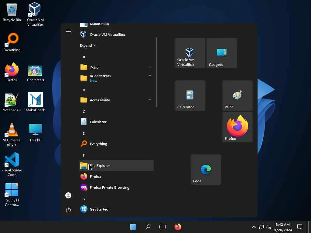Viewport: 311px width, 233px height.
Task: Open the Gadgets pinned tile
Action: [222, 53]
